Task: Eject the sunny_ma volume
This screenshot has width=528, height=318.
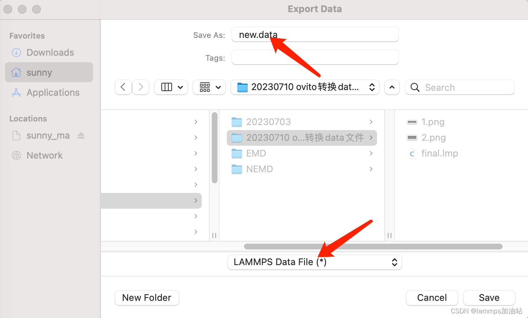Action: [x=81, y=135]
